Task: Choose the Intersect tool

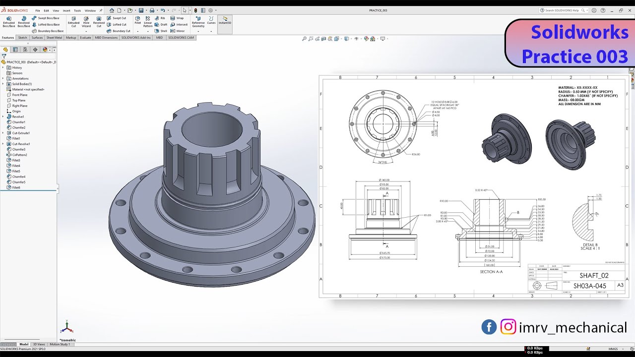Action: point(179,24)
